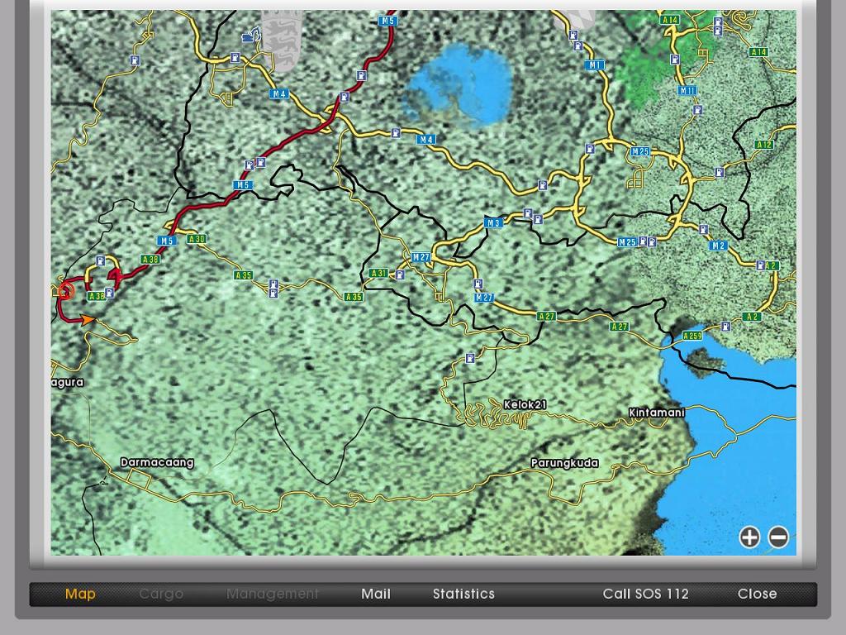Click the A12 road sign
This screenshot has width=846, height=635.
[x=764, y=145]
